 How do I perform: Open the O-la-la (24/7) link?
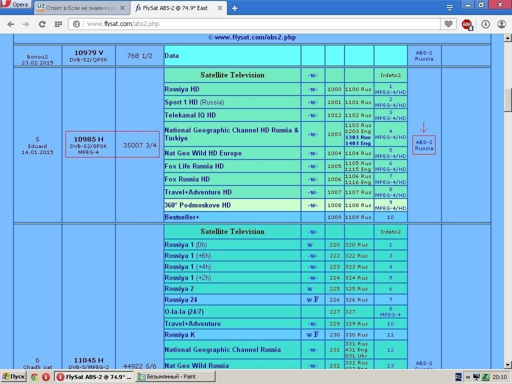tap(184, 312)
